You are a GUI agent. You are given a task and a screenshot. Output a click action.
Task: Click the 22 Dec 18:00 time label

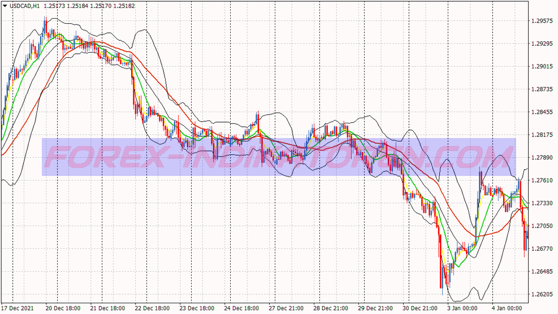[x=152, y=308]
